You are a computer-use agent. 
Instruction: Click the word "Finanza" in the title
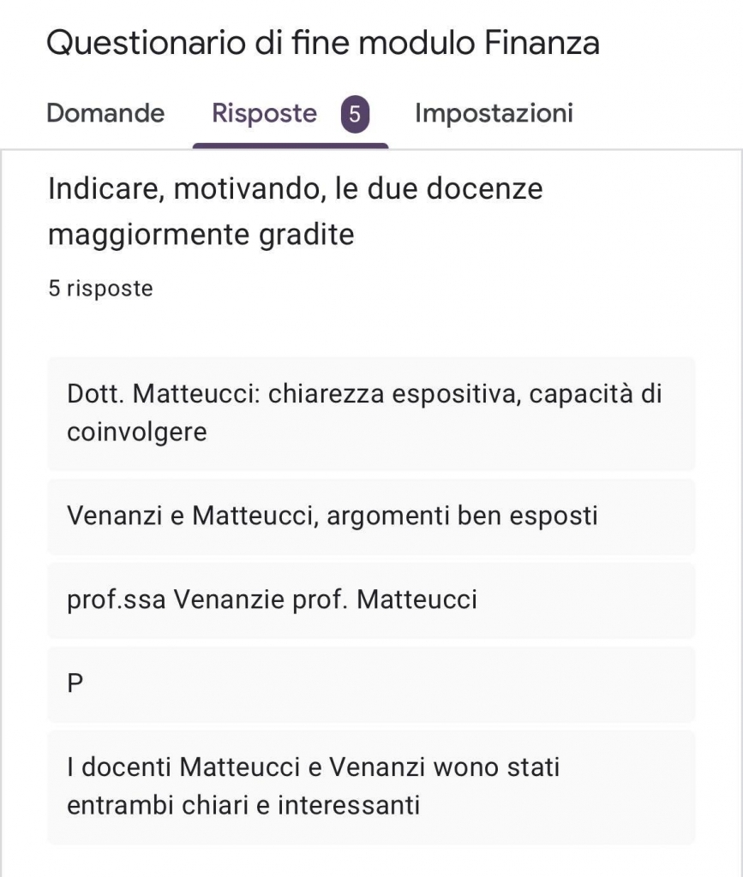coord(542,42)
